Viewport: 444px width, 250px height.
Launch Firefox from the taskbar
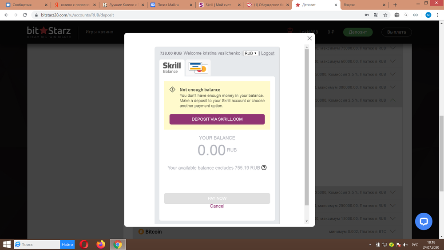click(101, 244)
